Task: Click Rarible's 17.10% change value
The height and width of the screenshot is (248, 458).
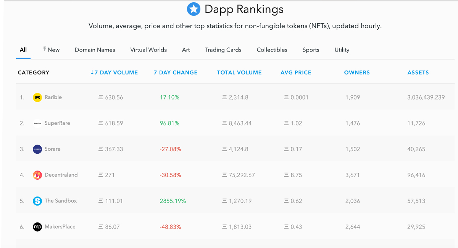Action: 169,97
